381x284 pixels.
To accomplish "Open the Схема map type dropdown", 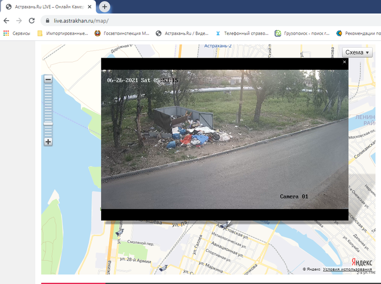I will 357,52.
